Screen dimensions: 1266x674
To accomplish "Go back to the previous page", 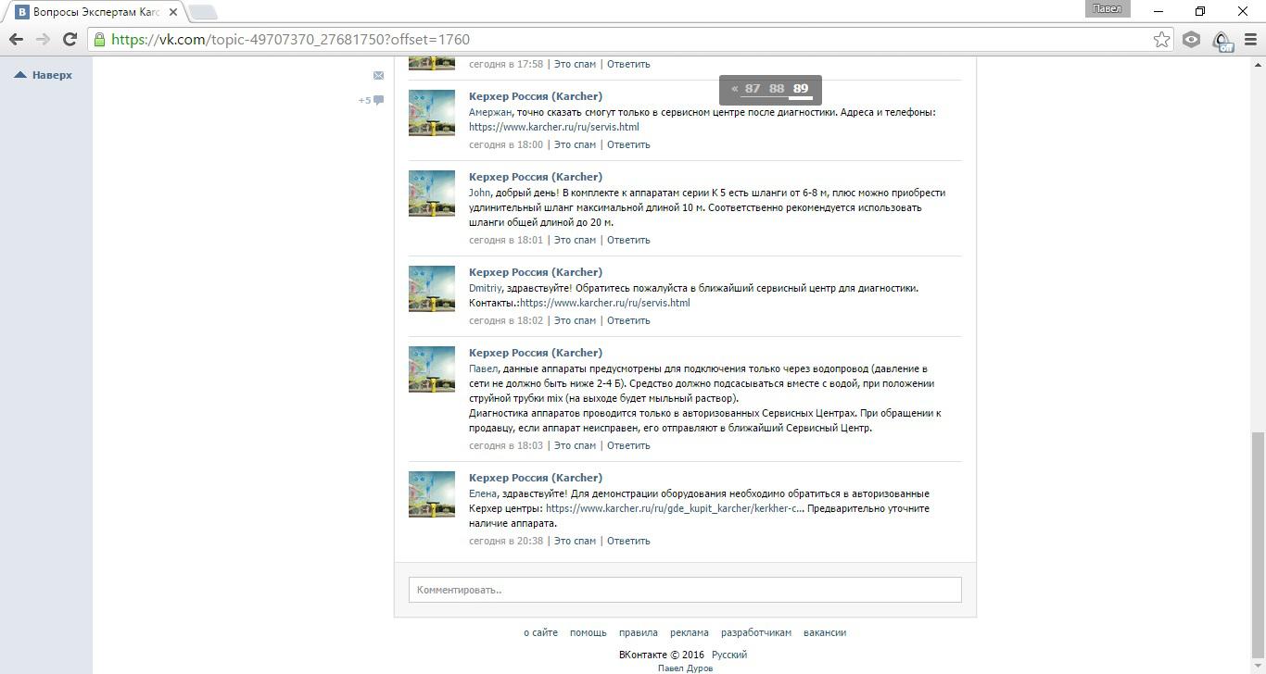I will click(16, 39).
